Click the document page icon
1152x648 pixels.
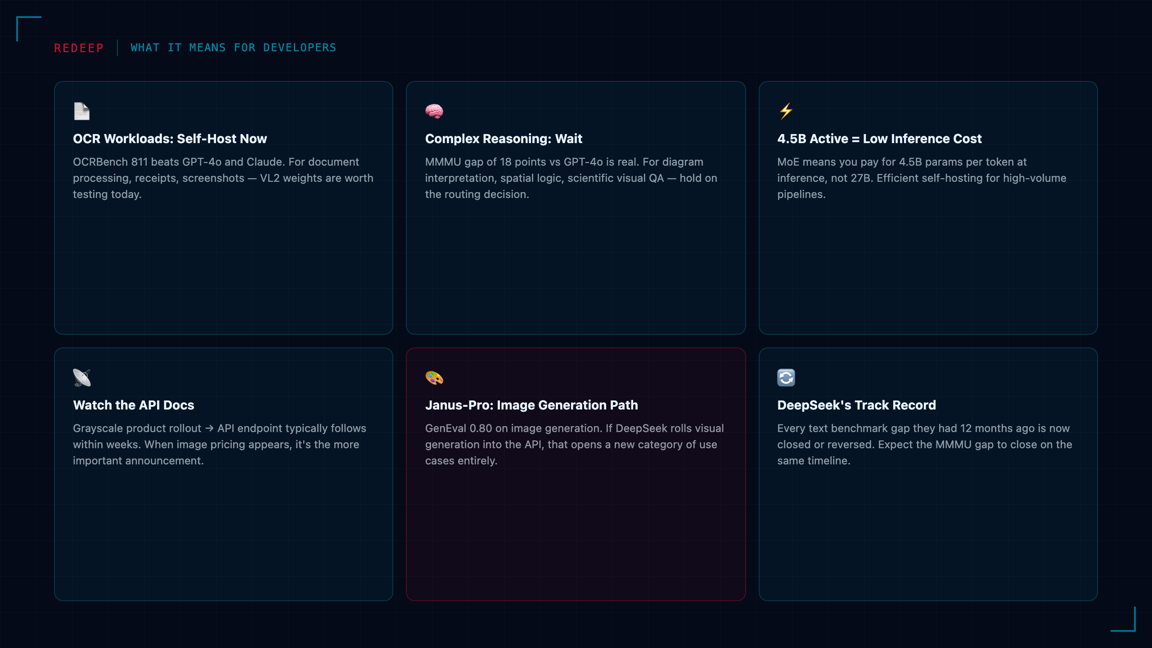[82, 111]
